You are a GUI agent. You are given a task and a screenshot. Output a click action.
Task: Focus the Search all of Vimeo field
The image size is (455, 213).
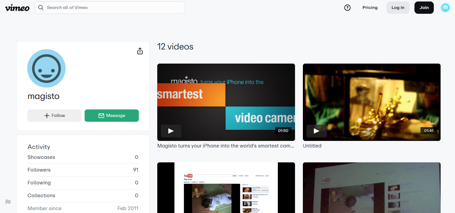click(x=110, y=8)
